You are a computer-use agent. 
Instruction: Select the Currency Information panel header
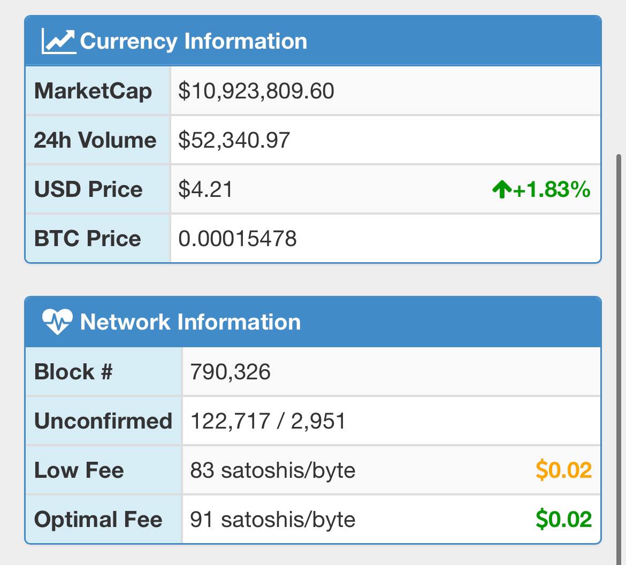pos(313,41)
